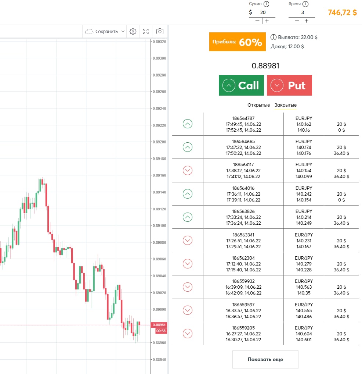The height and width of the screenshot is (374, 362).
Task: Click Показать еще to load more trades
Action: pyautogui.click(x=265, y=359)
